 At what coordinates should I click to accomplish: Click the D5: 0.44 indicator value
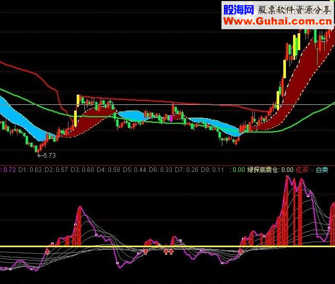(x=135, y=170)
